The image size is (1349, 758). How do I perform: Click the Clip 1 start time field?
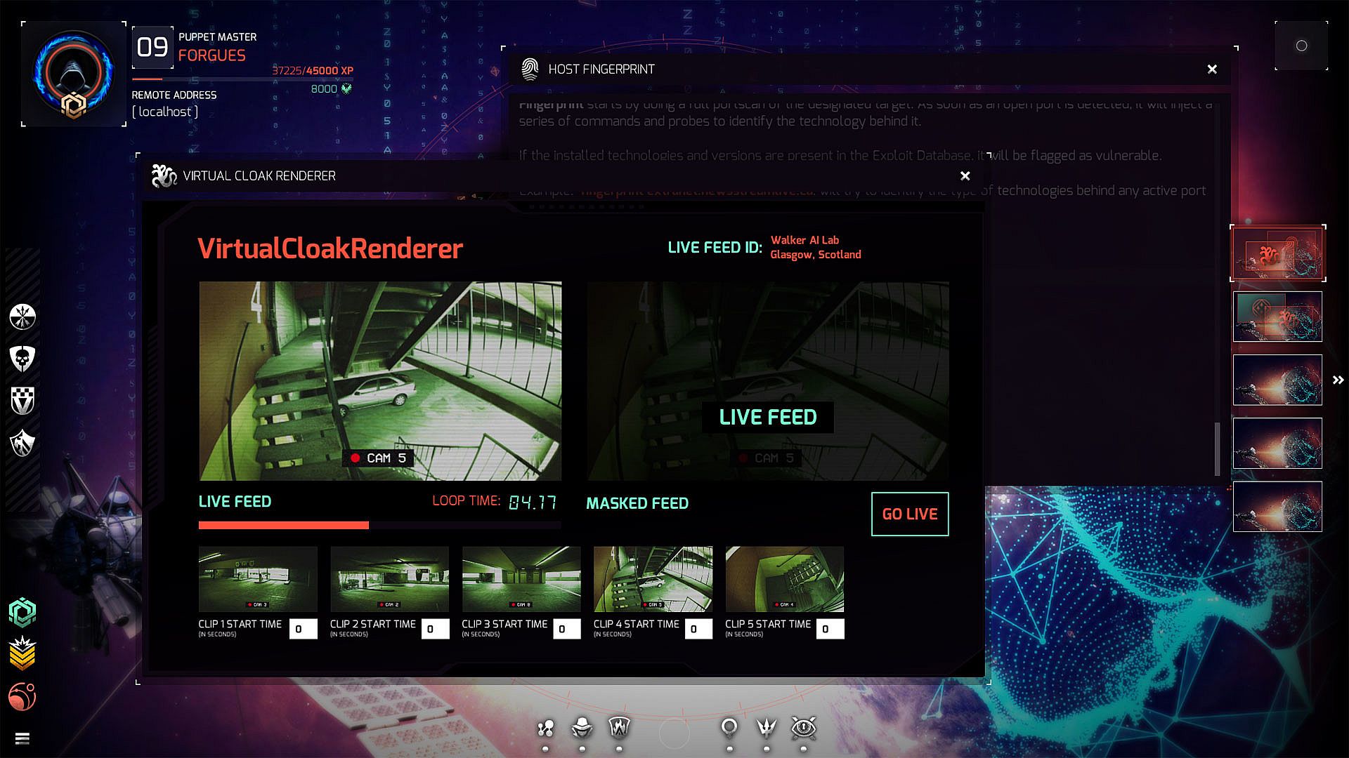point(303,629)
